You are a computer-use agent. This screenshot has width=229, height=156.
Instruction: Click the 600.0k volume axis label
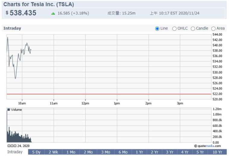217,126
